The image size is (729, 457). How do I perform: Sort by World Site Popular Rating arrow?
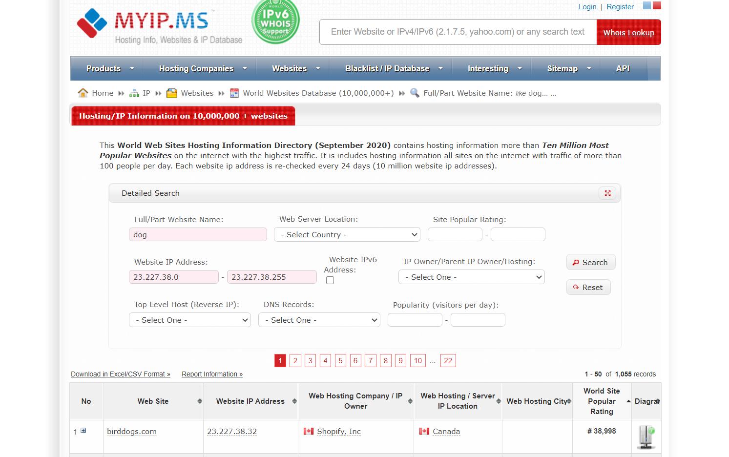tap(628, 401)
